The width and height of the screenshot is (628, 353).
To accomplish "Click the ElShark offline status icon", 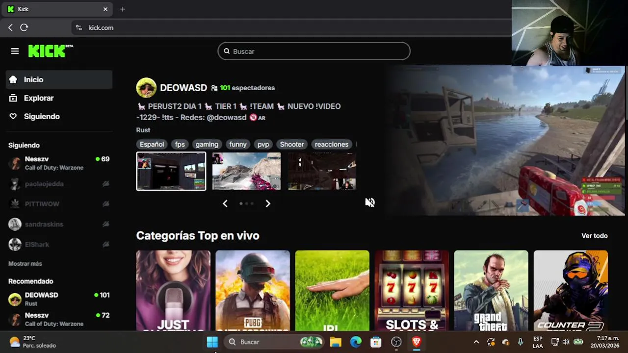I will [x=105, y=244].
